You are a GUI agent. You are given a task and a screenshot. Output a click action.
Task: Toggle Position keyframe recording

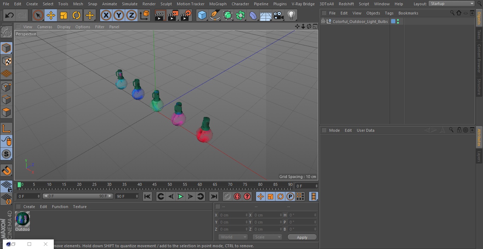coord(261,197)
